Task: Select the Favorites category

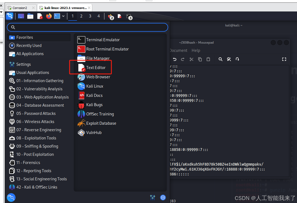Action: (39, 37)
